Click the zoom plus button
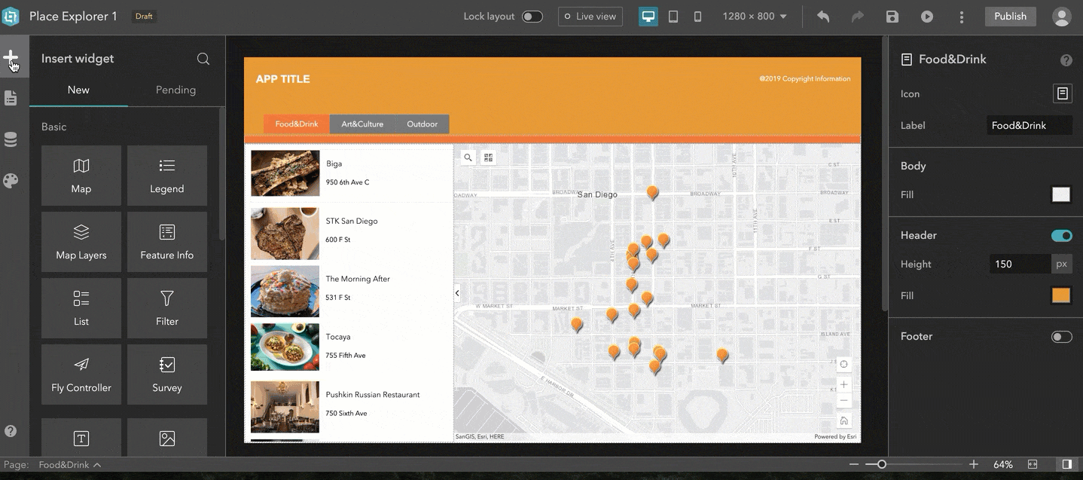This screenshot has width=1083, height=480. 974,464
